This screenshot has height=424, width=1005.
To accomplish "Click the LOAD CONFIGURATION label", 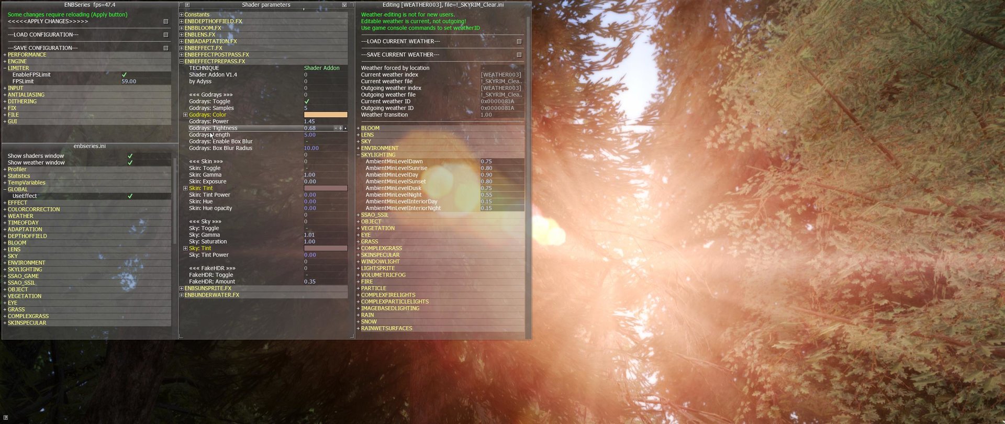I will 43,35.
